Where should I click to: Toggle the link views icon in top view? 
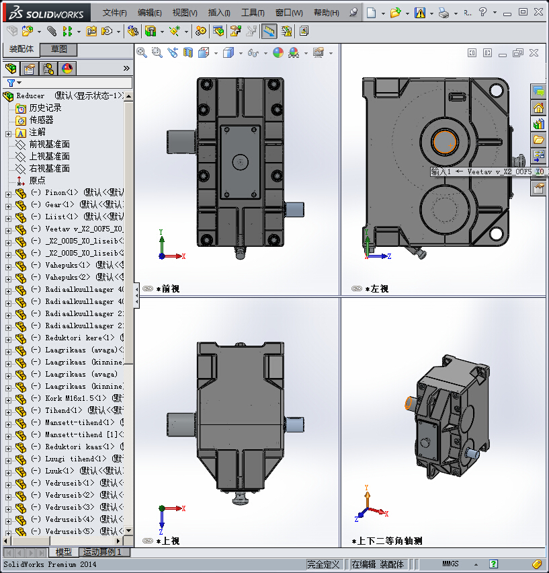(x=148, y=541)
